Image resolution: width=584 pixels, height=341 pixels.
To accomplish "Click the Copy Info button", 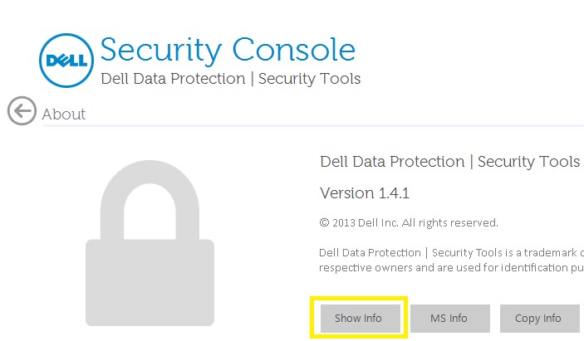I will click(x=538, y=319).
